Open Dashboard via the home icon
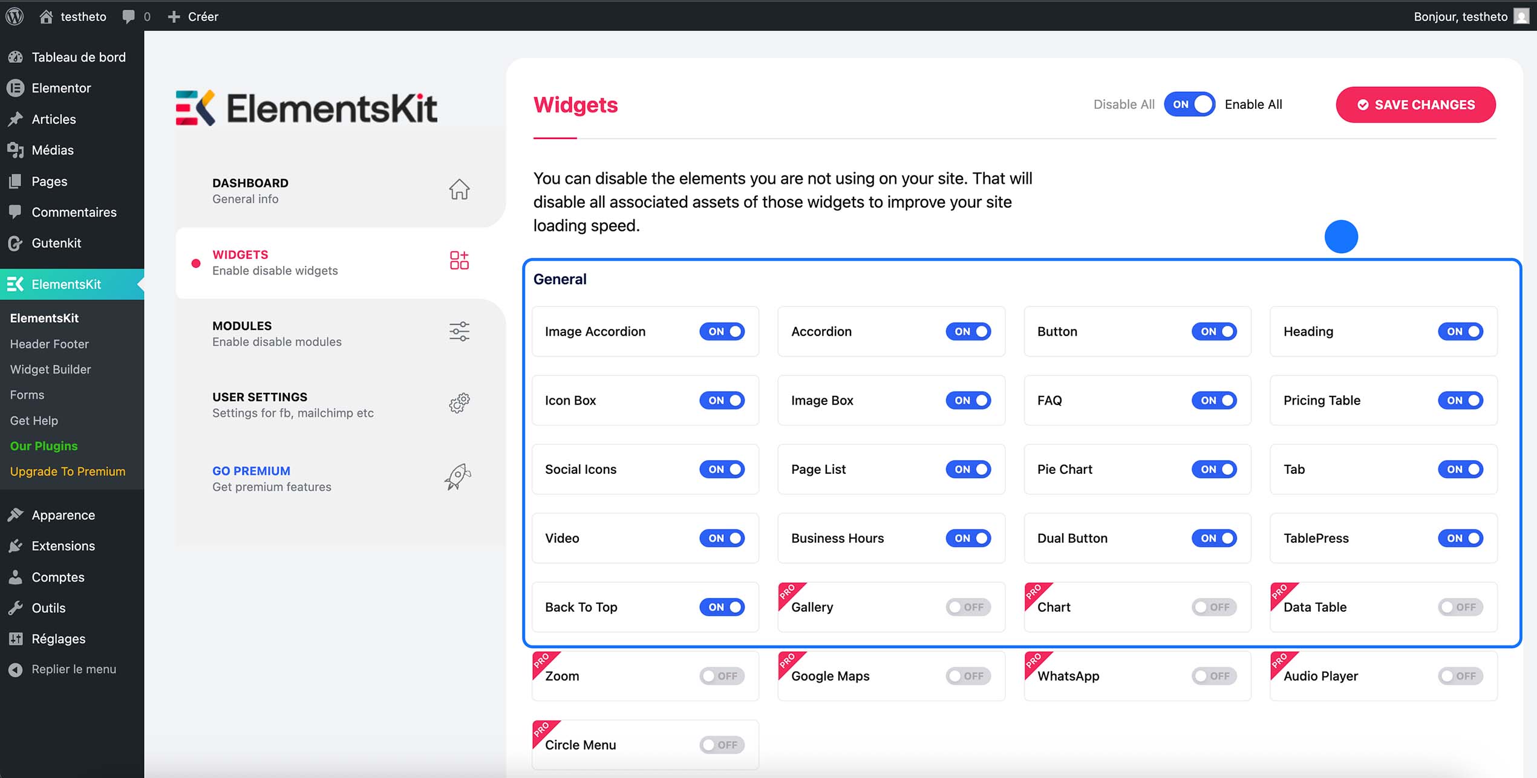Screen dimensions: 1537x778 [458, 189]
